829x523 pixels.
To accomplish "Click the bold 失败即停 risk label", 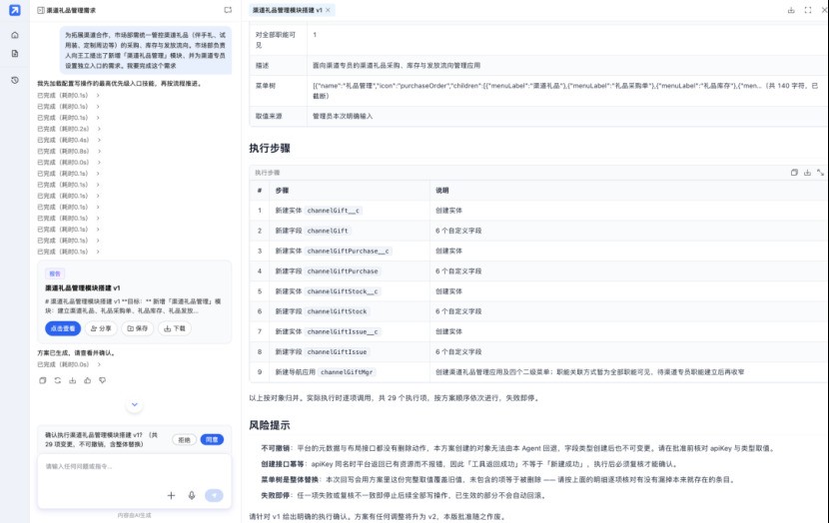I will (x=276, y=495).
